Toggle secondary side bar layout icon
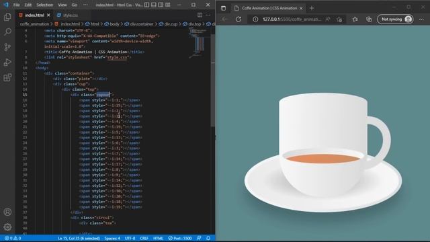The image size is (430, 242). tap(161, 5)
